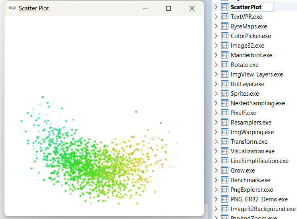Click the Grow.exe project icon
The width and height of the screenshot is (297, 219).
point(225,171)
